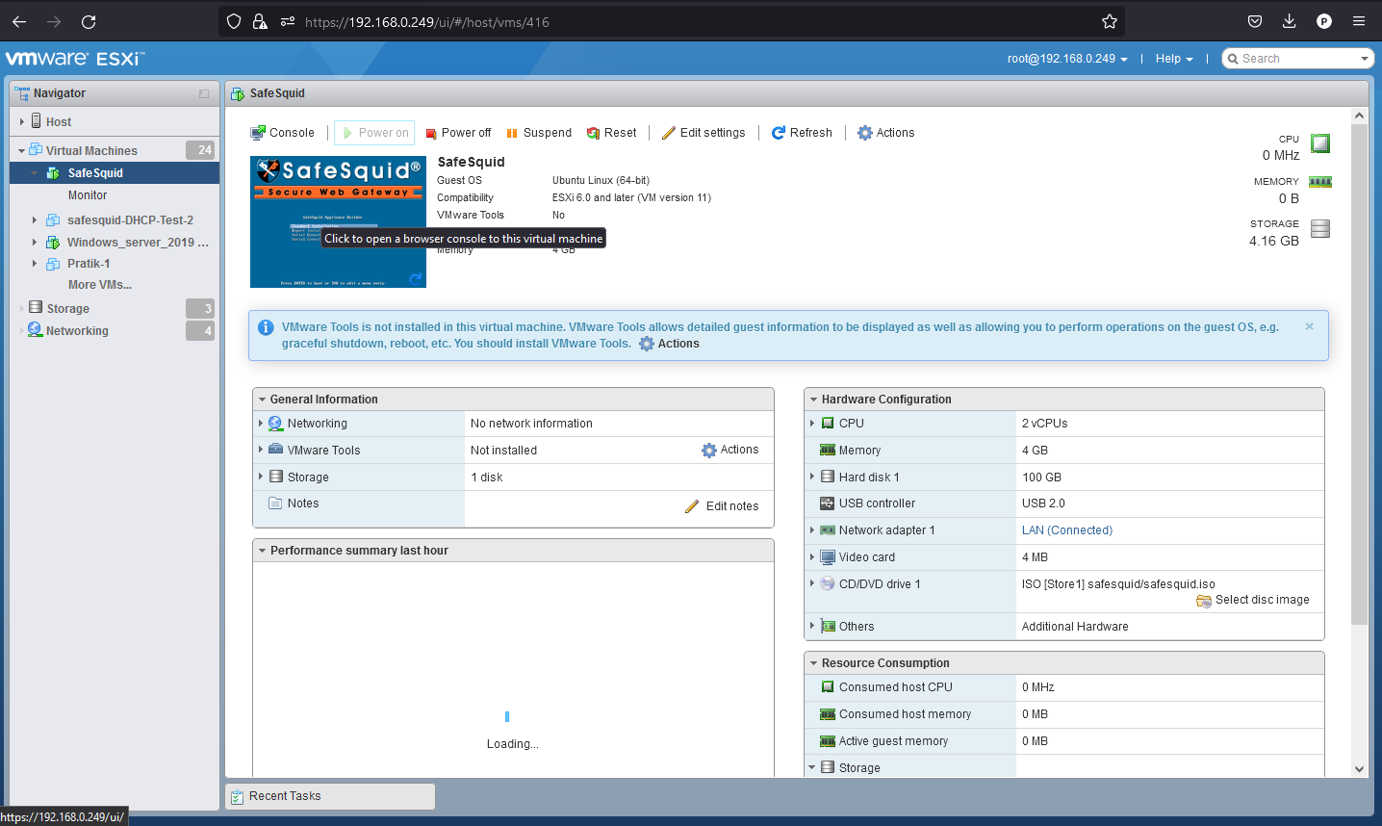The width and height of the screenshot is (1382, 826).
Task: Expand the safesquid-DHCP-Test-2 VM node
Action: coord(35,220)
